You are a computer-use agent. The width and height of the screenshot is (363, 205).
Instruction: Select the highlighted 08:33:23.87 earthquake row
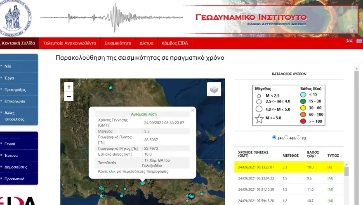pyautogui.click(x=289, y=167)
